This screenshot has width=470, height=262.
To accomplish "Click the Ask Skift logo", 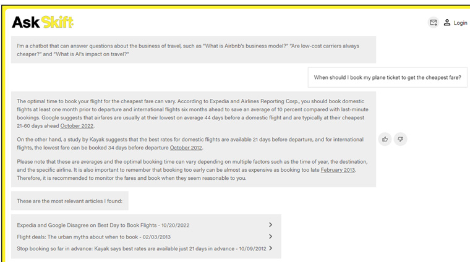I will point(43,22).
